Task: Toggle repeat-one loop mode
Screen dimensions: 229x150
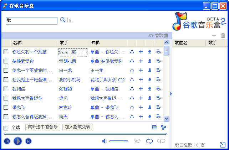Action: (161, 141)
